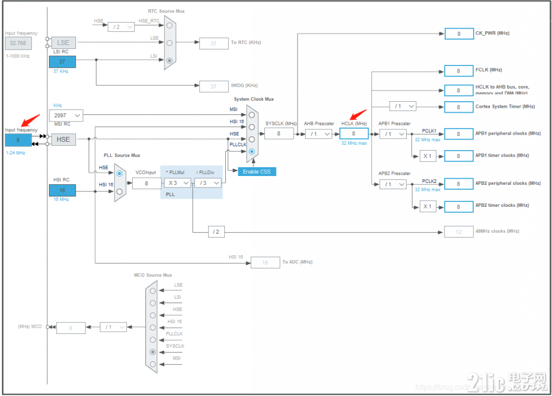Open the APB1 Prescaler dropdown

pyautogui.click(x=393, y=134)
